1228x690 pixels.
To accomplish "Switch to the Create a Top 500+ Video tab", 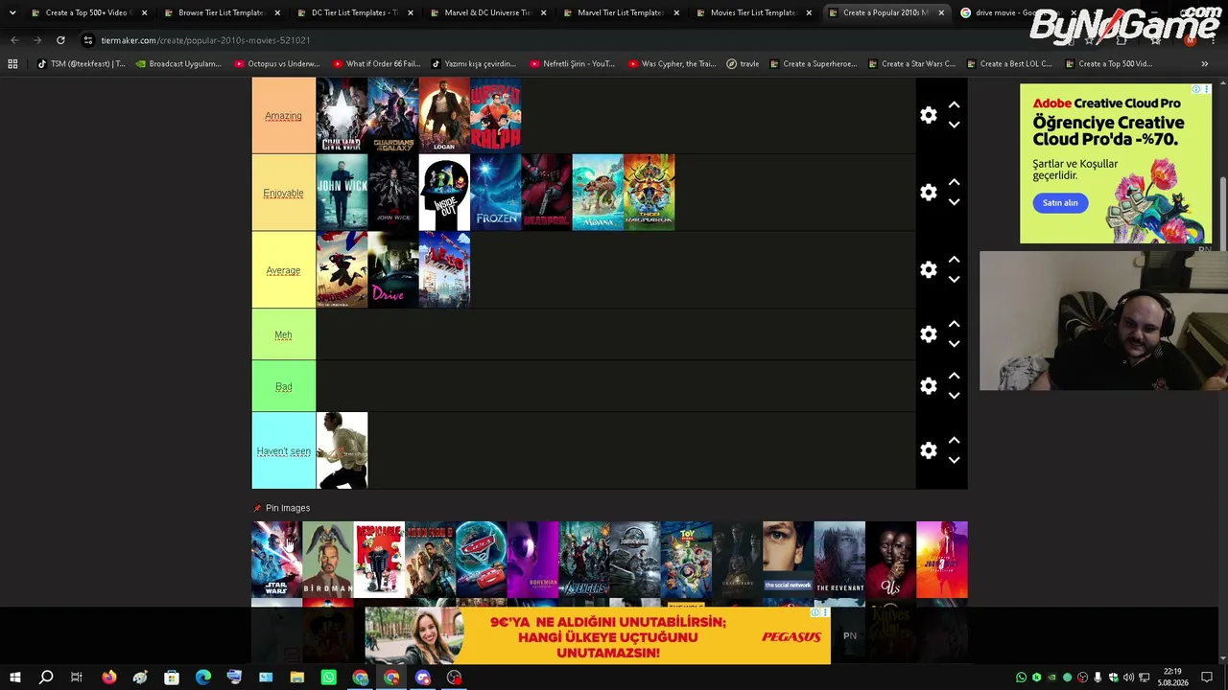I will coord(86,12).
